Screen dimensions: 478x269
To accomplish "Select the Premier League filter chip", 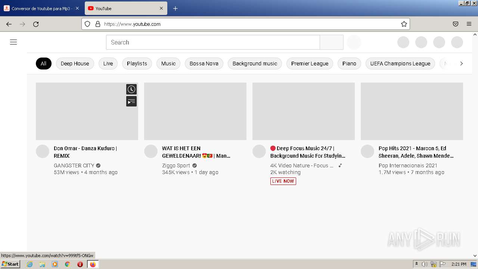I will point(310,64).
